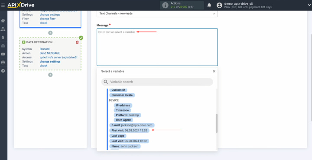The image size is (312, 160).
Task: Click the DEVICE group heading
Action: tap(114, 100)
